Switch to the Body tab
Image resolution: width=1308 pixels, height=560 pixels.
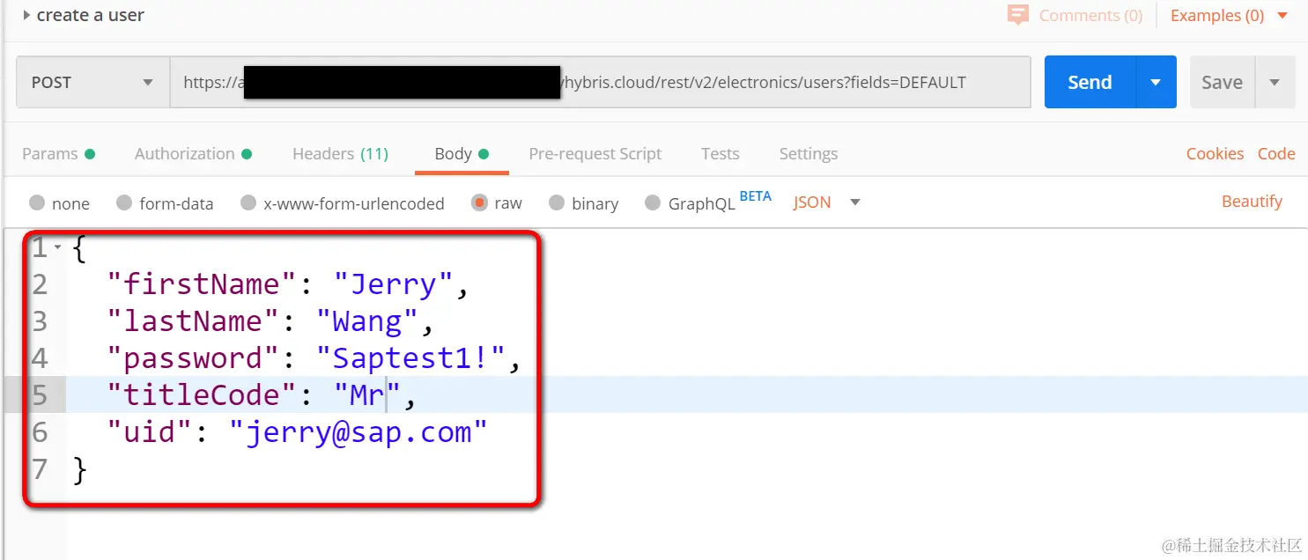tap(462, 153)
